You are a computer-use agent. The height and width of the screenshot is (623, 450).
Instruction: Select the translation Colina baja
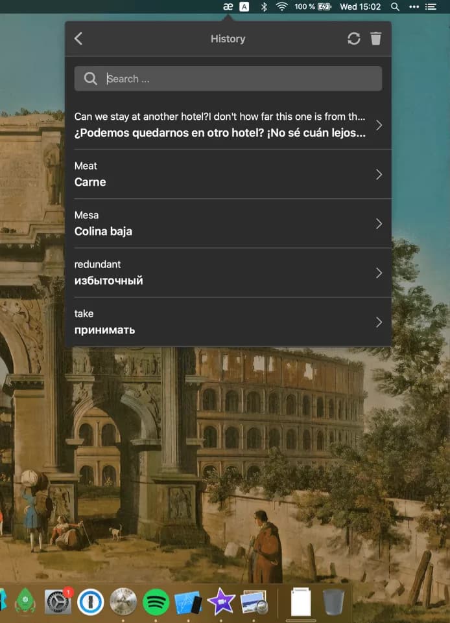coord(103,231)
